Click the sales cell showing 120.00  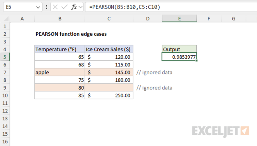tap(109, 57)
